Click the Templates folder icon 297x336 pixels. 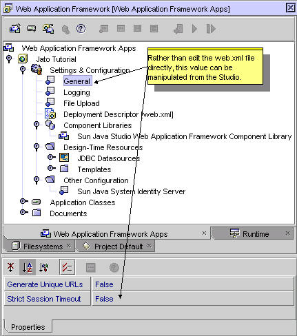click(x=64, y=169)
